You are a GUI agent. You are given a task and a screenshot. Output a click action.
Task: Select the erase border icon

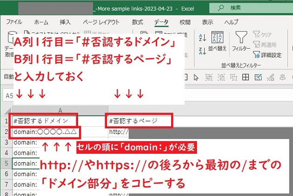[x=270, y=77]
